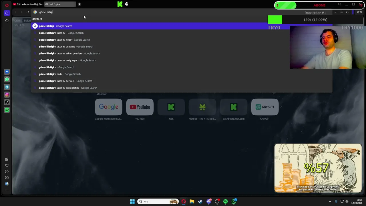Open bookmarks star in Opera sidebar

7,21
